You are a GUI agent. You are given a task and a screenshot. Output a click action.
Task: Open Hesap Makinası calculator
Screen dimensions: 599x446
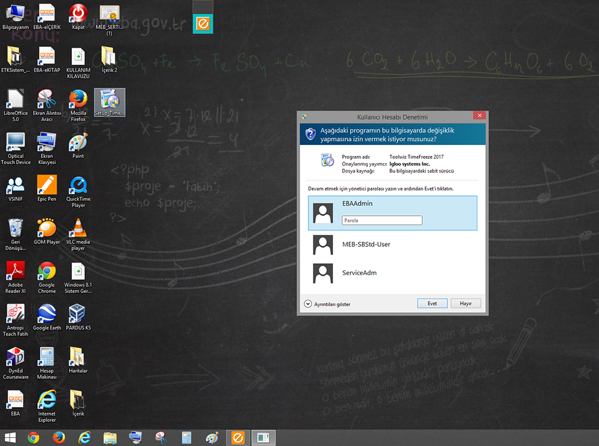pos(47,362)
